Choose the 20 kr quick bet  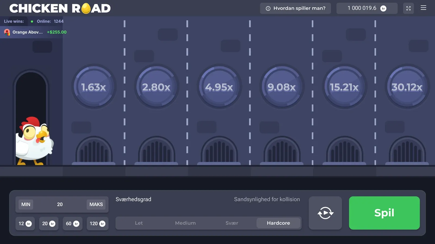coord(49,224)
